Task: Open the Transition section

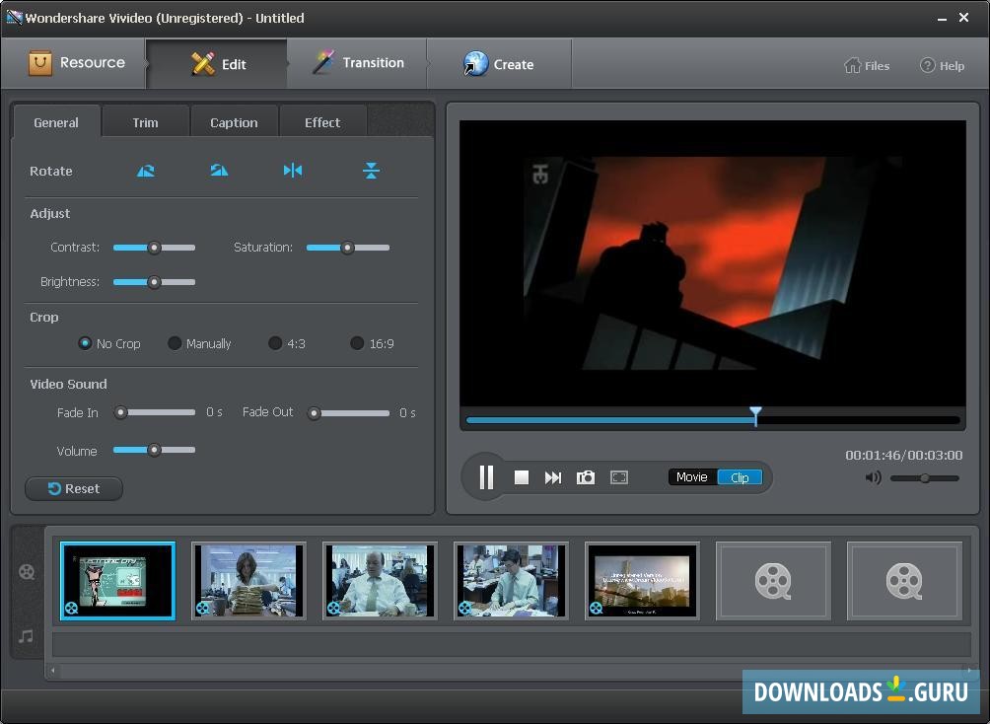Action: tap(356, 62)
